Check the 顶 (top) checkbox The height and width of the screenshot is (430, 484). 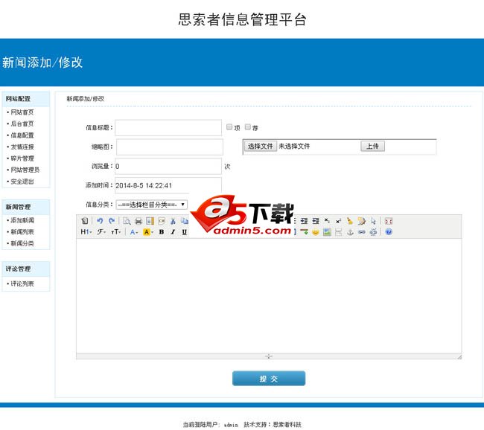coord(229,126)
